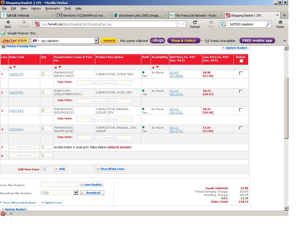Click line note field for CA05179
This screenshot has width=296, height=230.
click(104, 83)
